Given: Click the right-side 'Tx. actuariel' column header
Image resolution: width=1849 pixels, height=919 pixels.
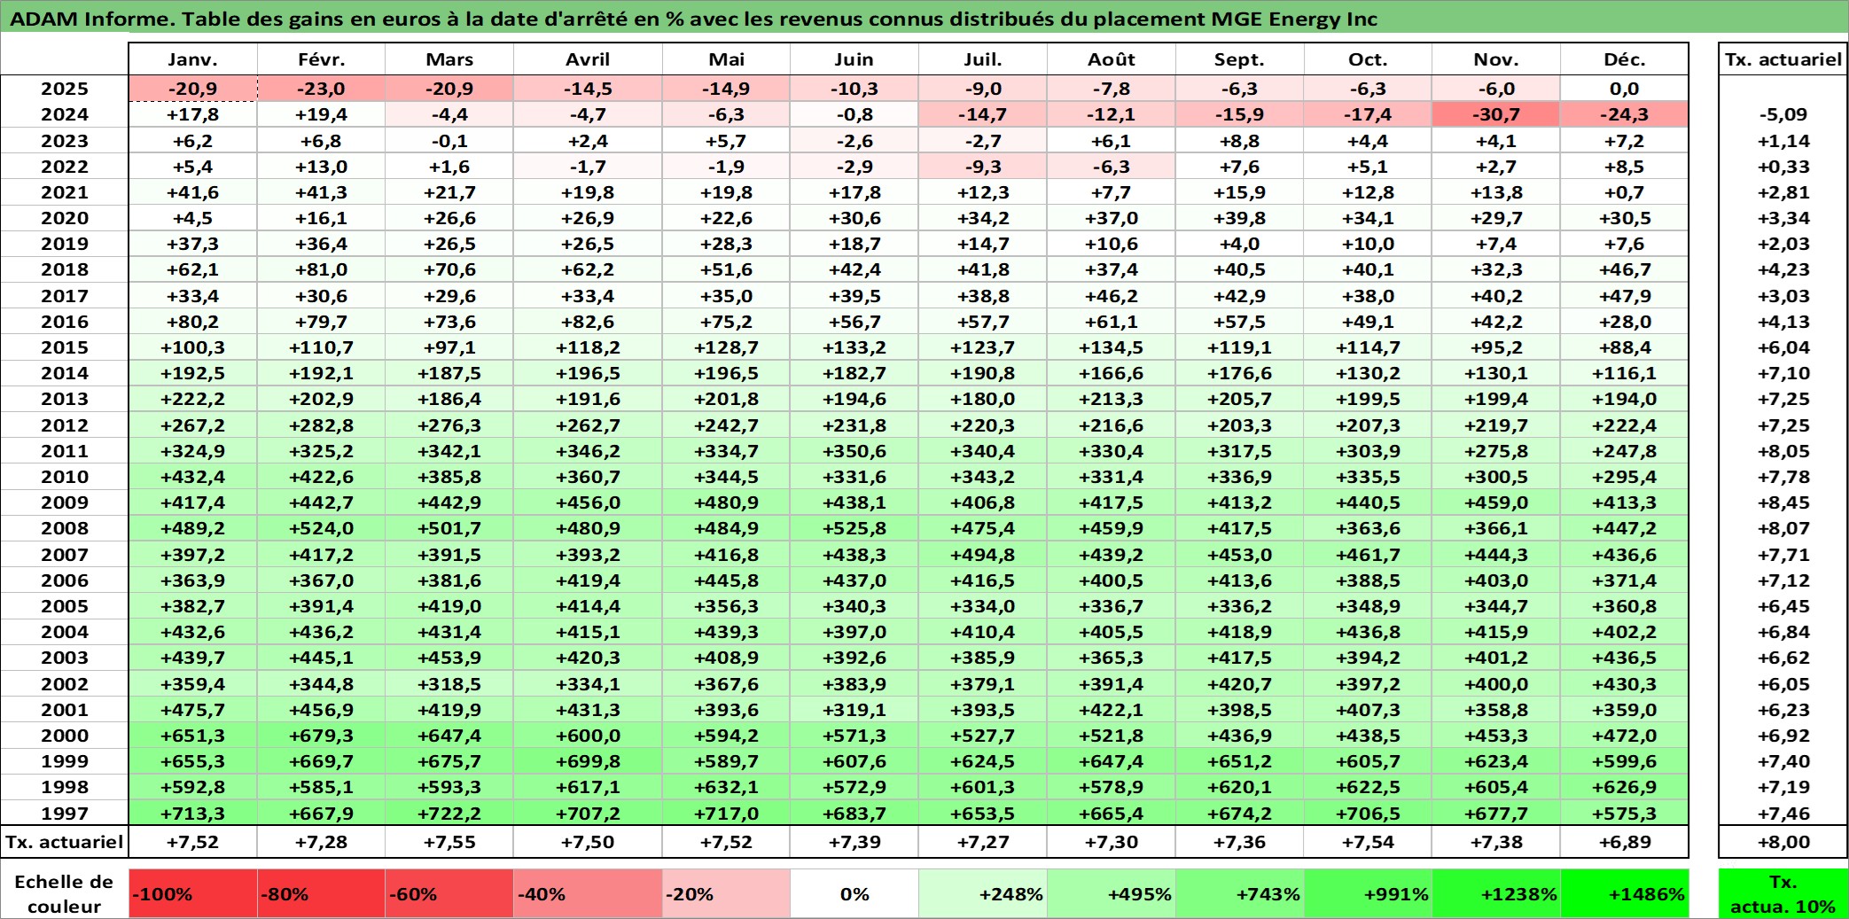Looking at the screenshot, I should pyautogui.click(x=1783, y=59).
